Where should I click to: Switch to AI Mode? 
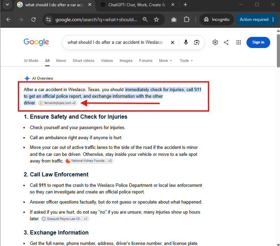point(31,61)
